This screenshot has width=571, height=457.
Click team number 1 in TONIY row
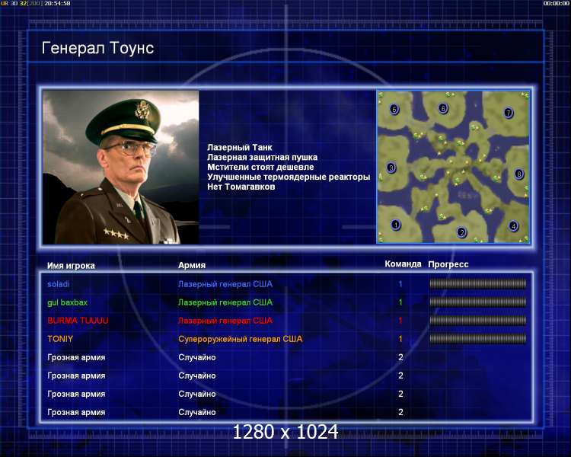coord(400,339)
